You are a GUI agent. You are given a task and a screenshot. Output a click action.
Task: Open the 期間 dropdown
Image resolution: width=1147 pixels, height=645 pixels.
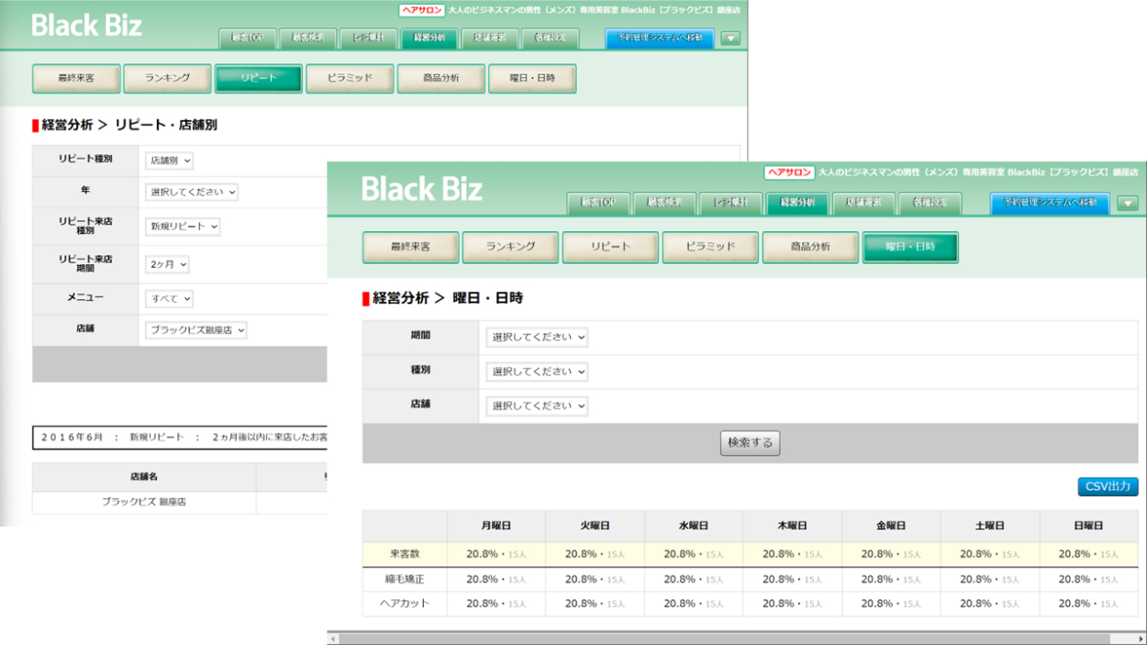point(537,338)
